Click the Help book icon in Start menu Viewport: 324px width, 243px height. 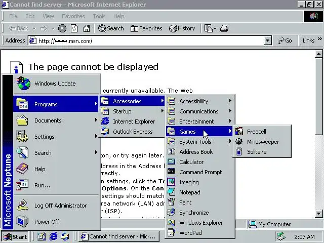[22, 169]
